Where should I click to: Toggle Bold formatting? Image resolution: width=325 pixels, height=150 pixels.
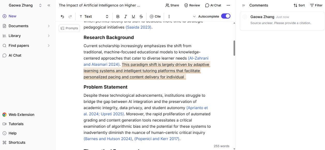(x=118, y=16)
